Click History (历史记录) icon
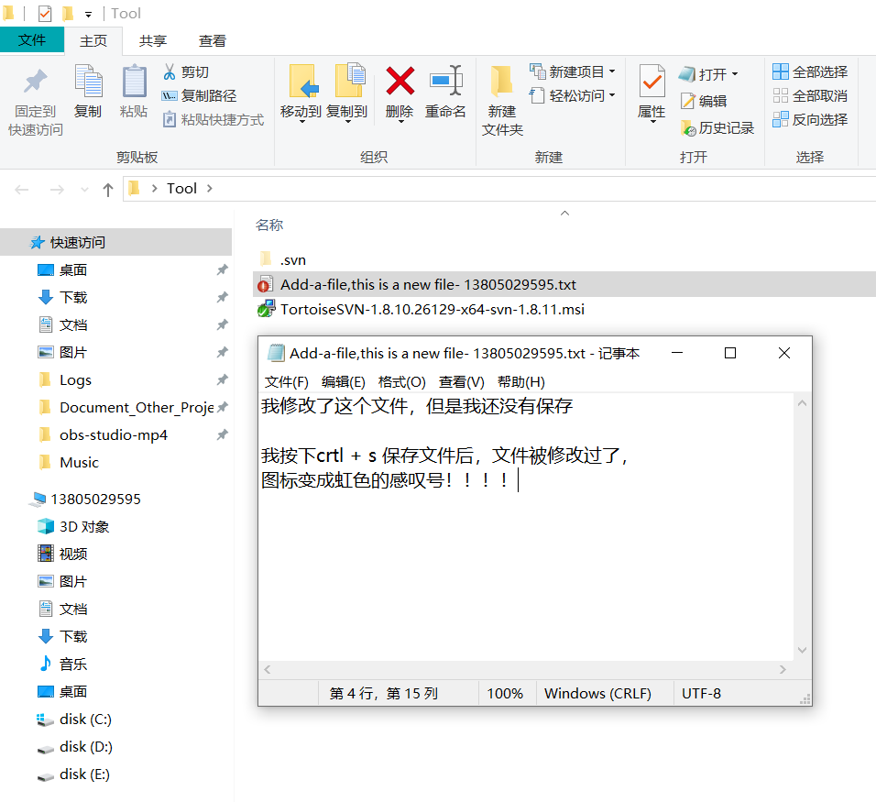The height and width of the screenshot is (802, 876). (688, 128)
